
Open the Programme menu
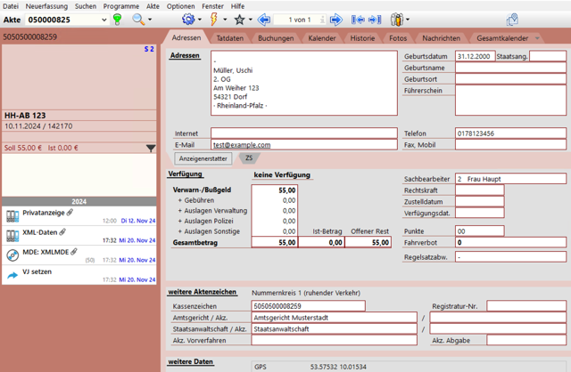(121, 6)
